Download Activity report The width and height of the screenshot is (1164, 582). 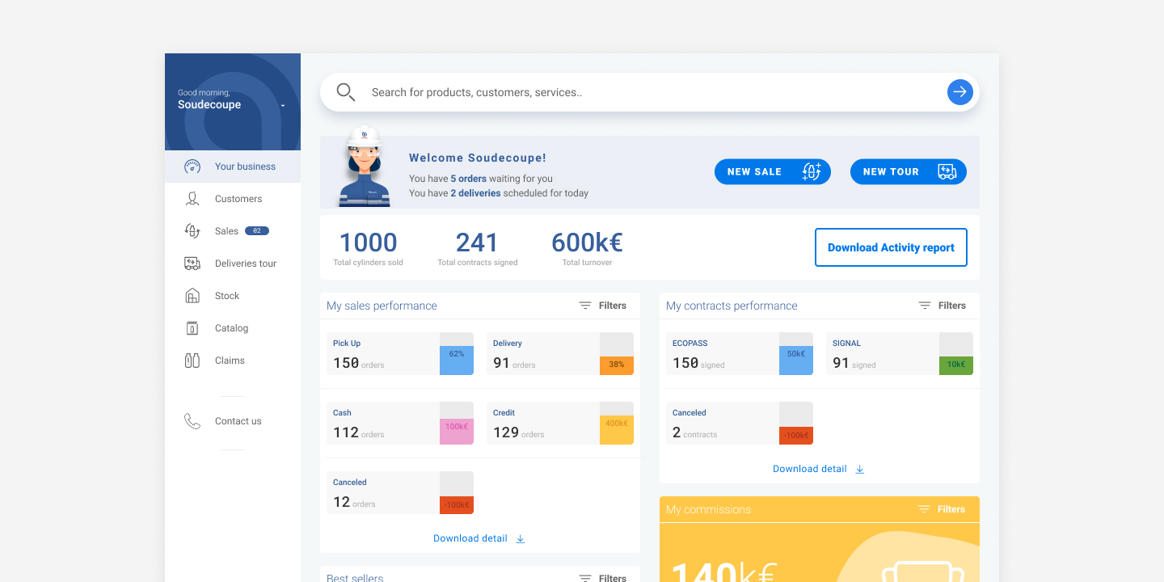pos(891,247)
